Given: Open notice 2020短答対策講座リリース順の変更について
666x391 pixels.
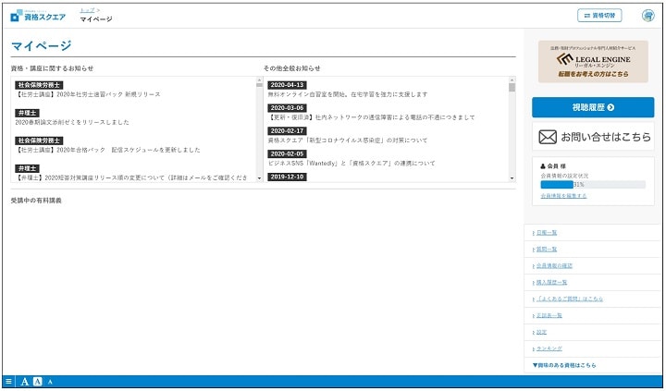Looking at the screenshot, I should tap(131, 177).
